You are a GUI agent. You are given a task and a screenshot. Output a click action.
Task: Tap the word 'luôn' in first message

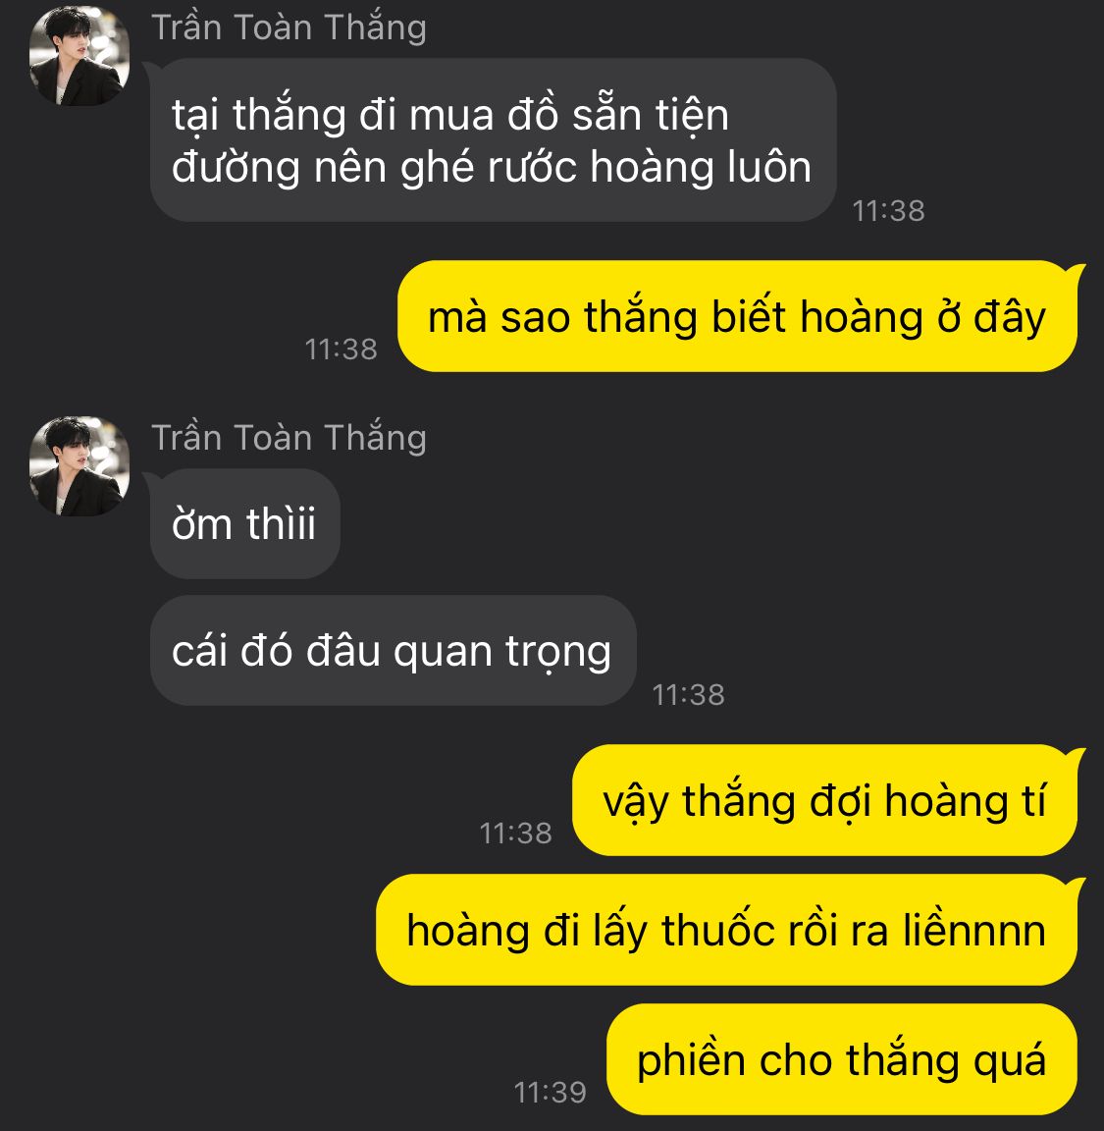coord(769,167)
